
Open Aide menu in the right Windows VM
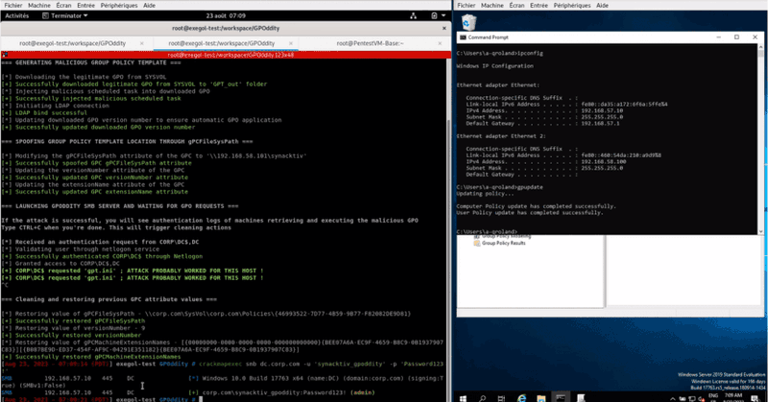pyautogui.click(x=603, y=6)
